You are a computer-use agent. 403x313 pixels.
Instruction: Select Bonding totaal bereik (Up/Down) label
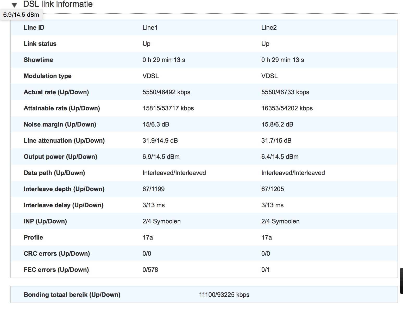point(72,295)
